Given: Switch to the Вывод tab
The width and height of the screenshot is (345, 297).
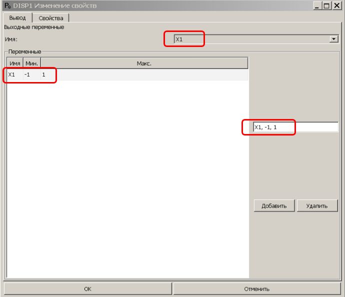Looking at the screenshot, I should tap(17, 18).
